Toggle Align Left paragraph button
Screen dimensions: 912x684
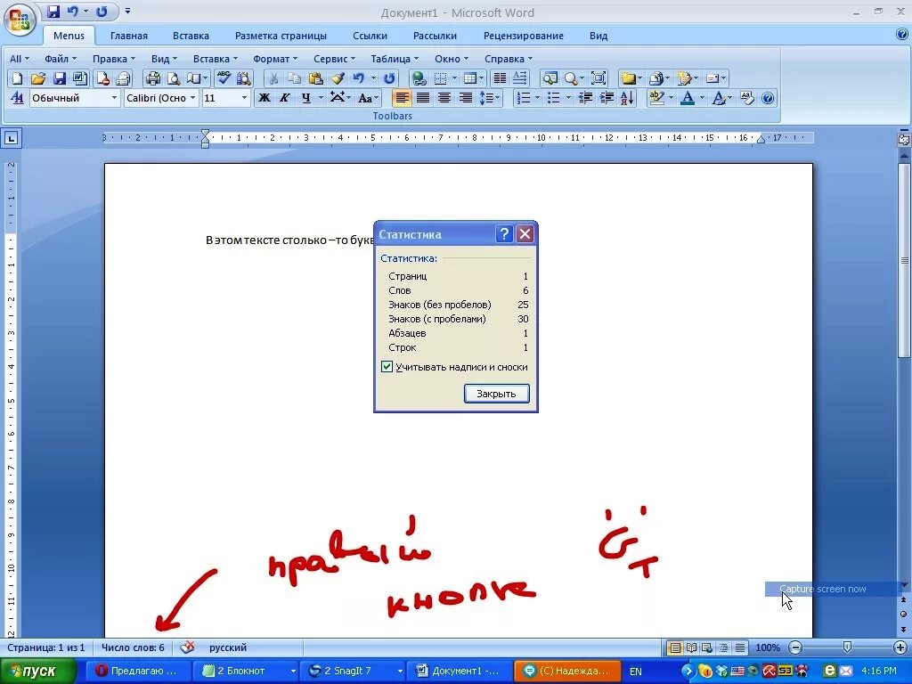[402, 98]
